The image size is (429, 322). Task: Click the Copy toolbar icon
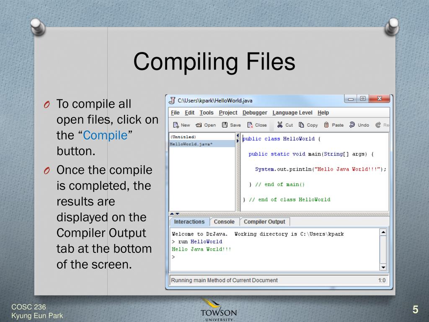(301, 125)
